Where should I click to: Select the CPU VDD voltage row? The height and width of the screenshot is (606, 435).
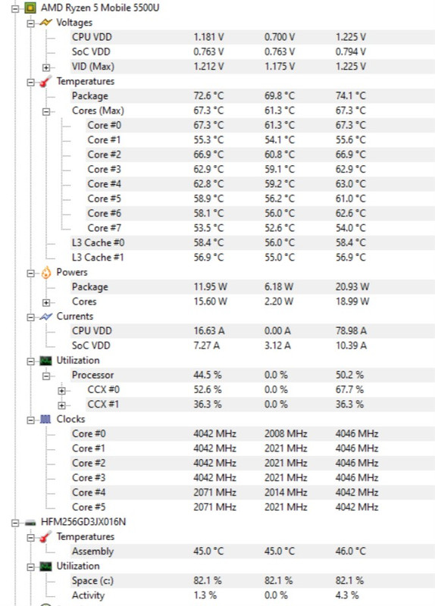(x=252, y=37)
